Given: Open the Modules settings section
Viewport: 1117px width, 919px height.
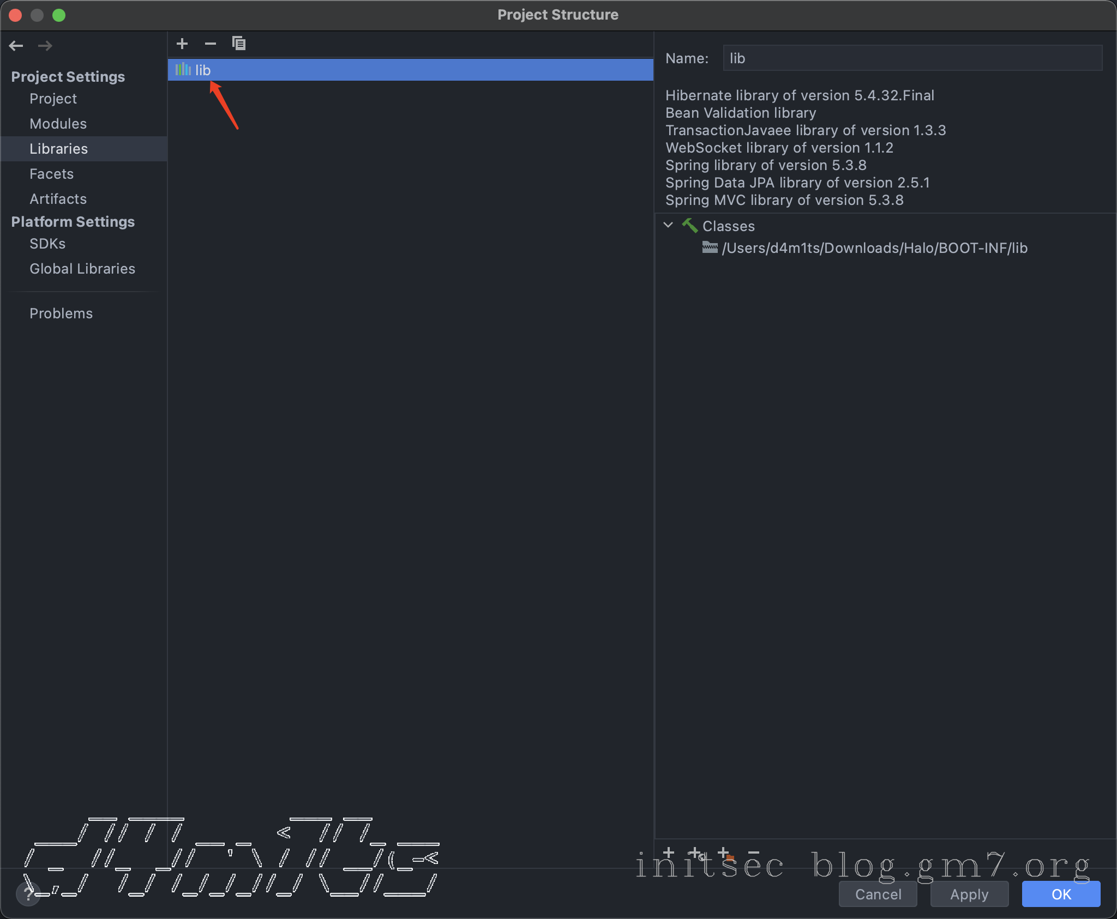Looking at the screenshot, I should 58,124.
